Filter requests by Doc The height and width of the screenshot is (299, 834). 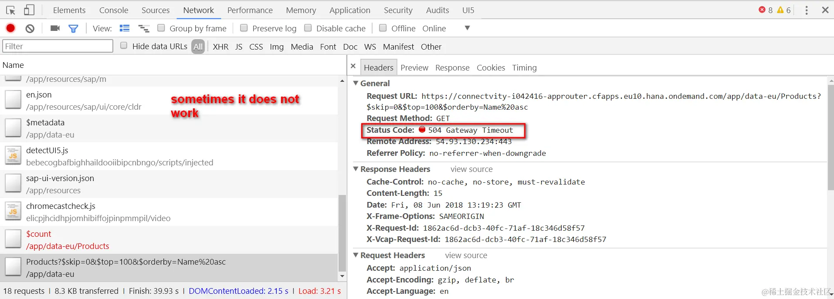350,47
